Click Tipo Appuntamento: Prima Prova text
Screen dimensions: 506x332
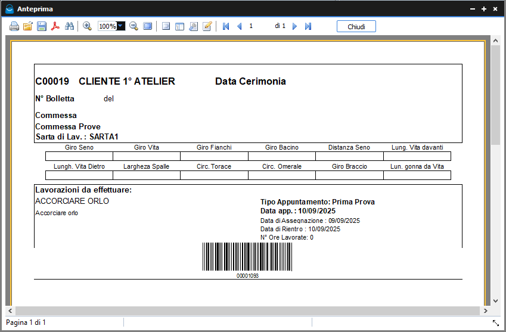click(x=318, y=202)
